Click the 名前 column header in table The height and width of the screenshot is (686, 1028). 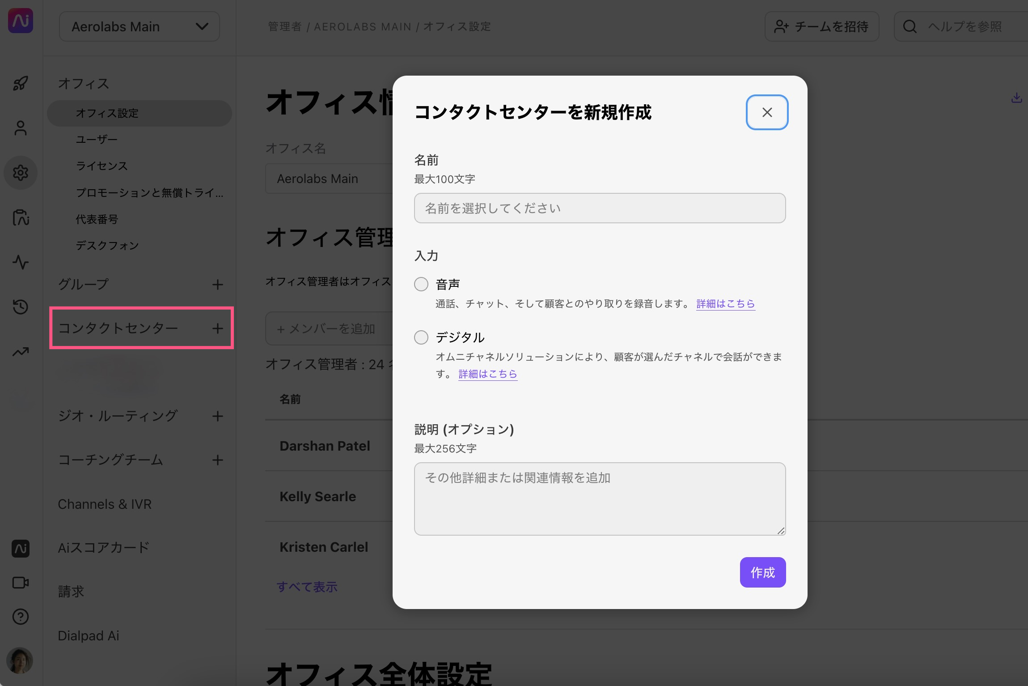pyautogui.click(x=290, y=399)
